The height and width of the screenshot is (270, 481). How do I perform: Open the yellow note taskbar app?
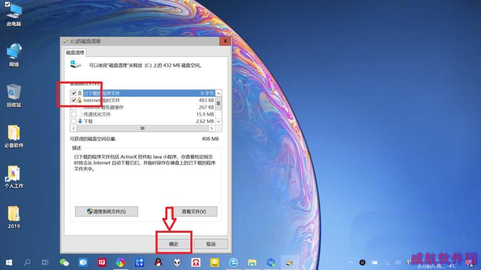pos(215,262)
